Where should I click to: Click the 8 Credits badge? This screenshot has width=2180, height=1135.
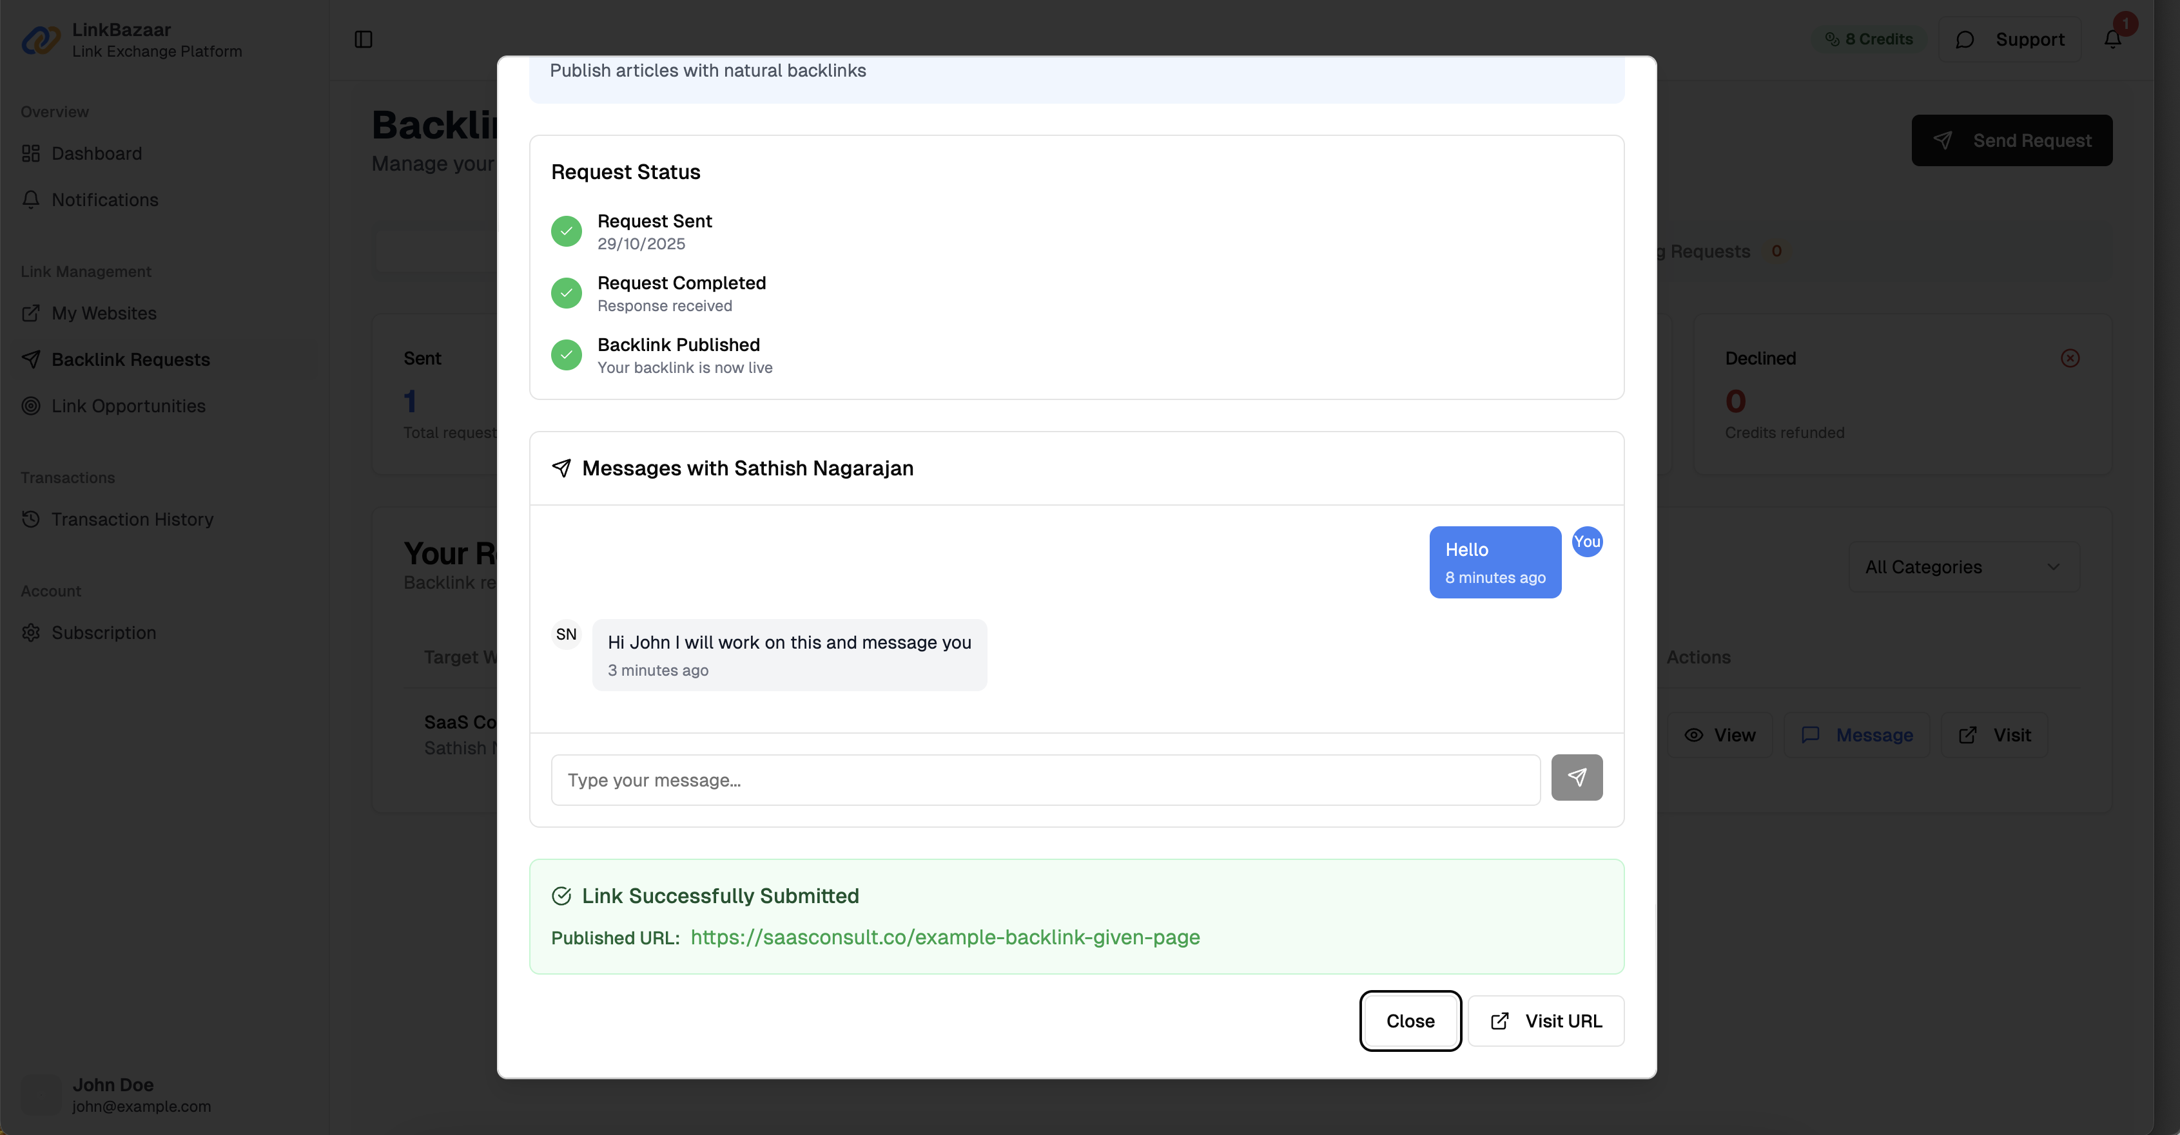coord(1869,39)
